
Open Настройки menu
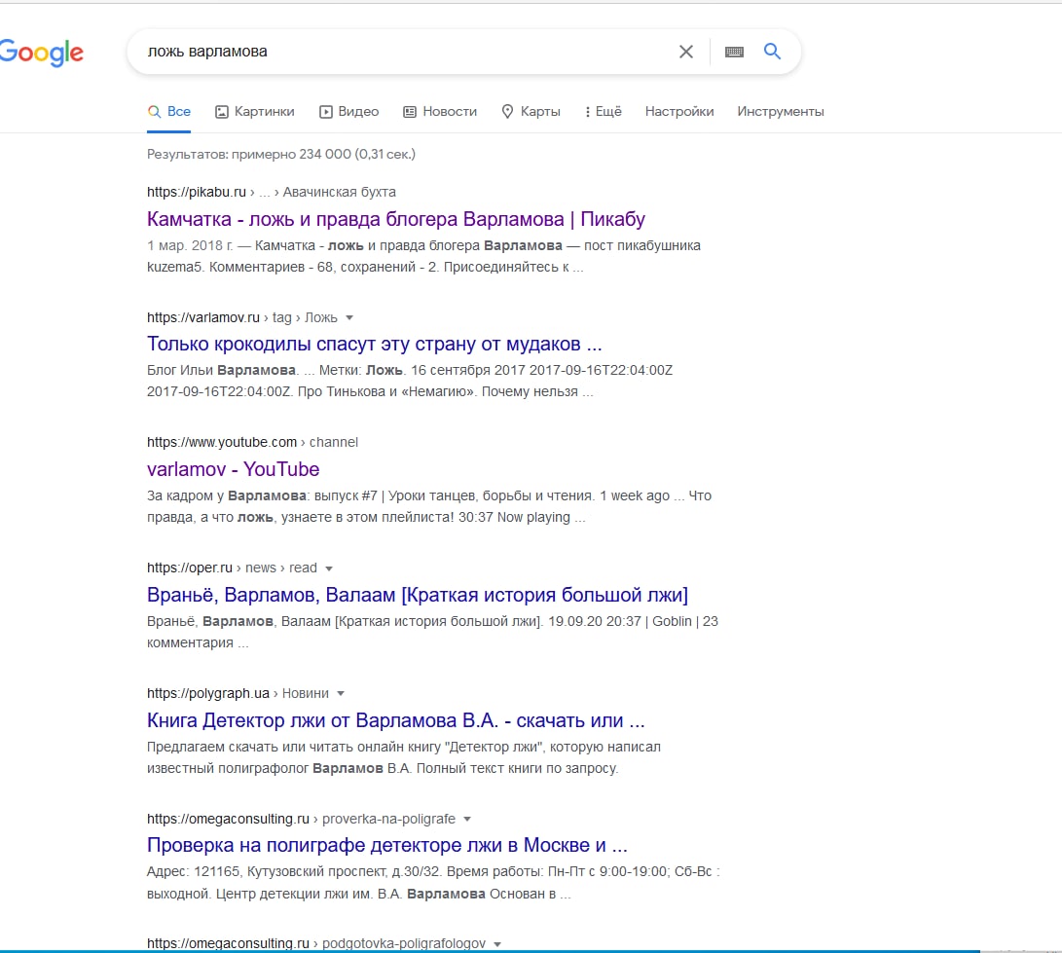[x=679, y=112]
